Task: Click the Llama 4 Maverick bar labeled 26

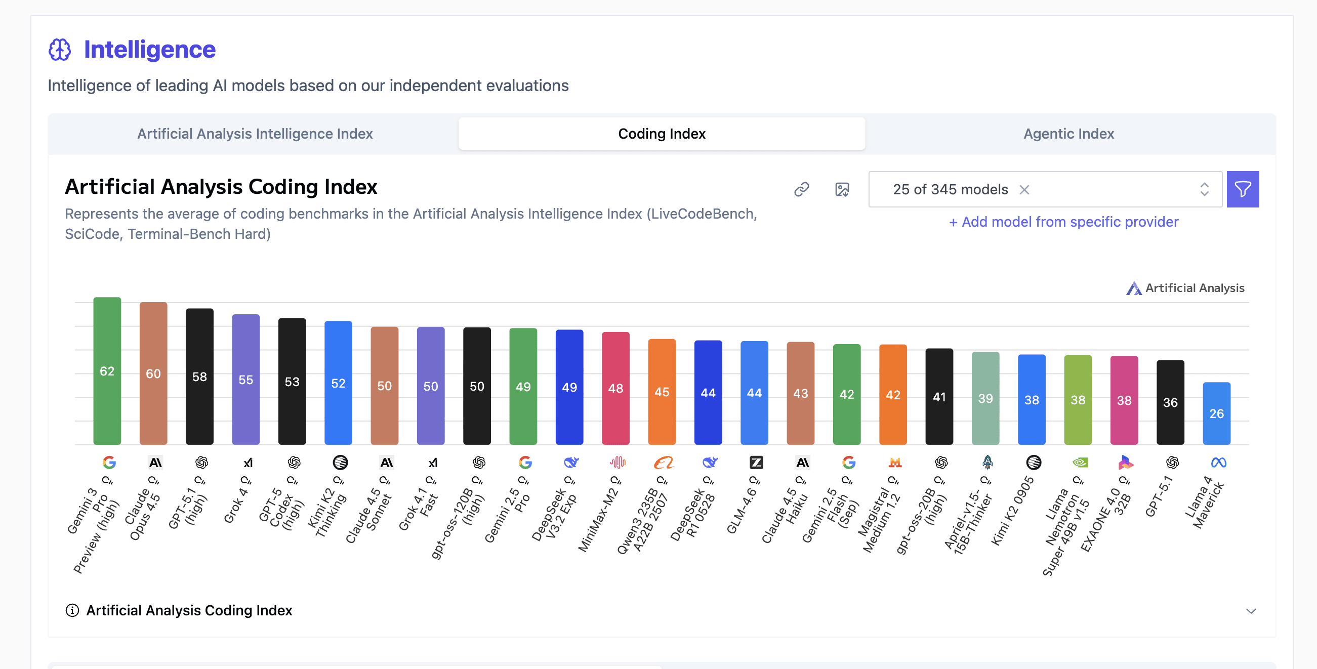Action: (1216, 413)
